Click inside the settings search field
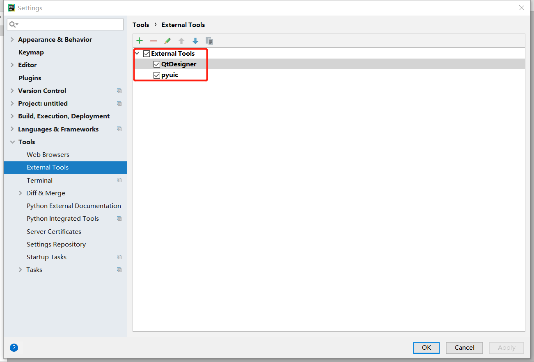Image resolution: width=534 pixels, height=362 pixels. (66, 24)
